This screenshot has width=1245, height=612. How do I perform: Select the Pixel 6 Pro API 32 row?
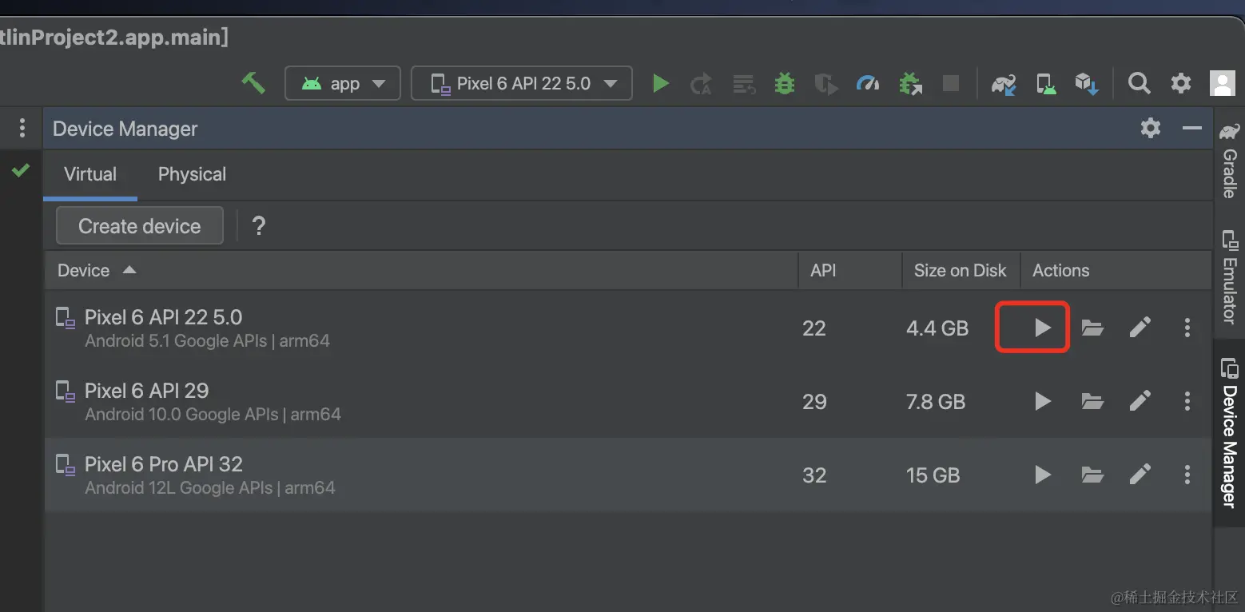tap(479, 475)
